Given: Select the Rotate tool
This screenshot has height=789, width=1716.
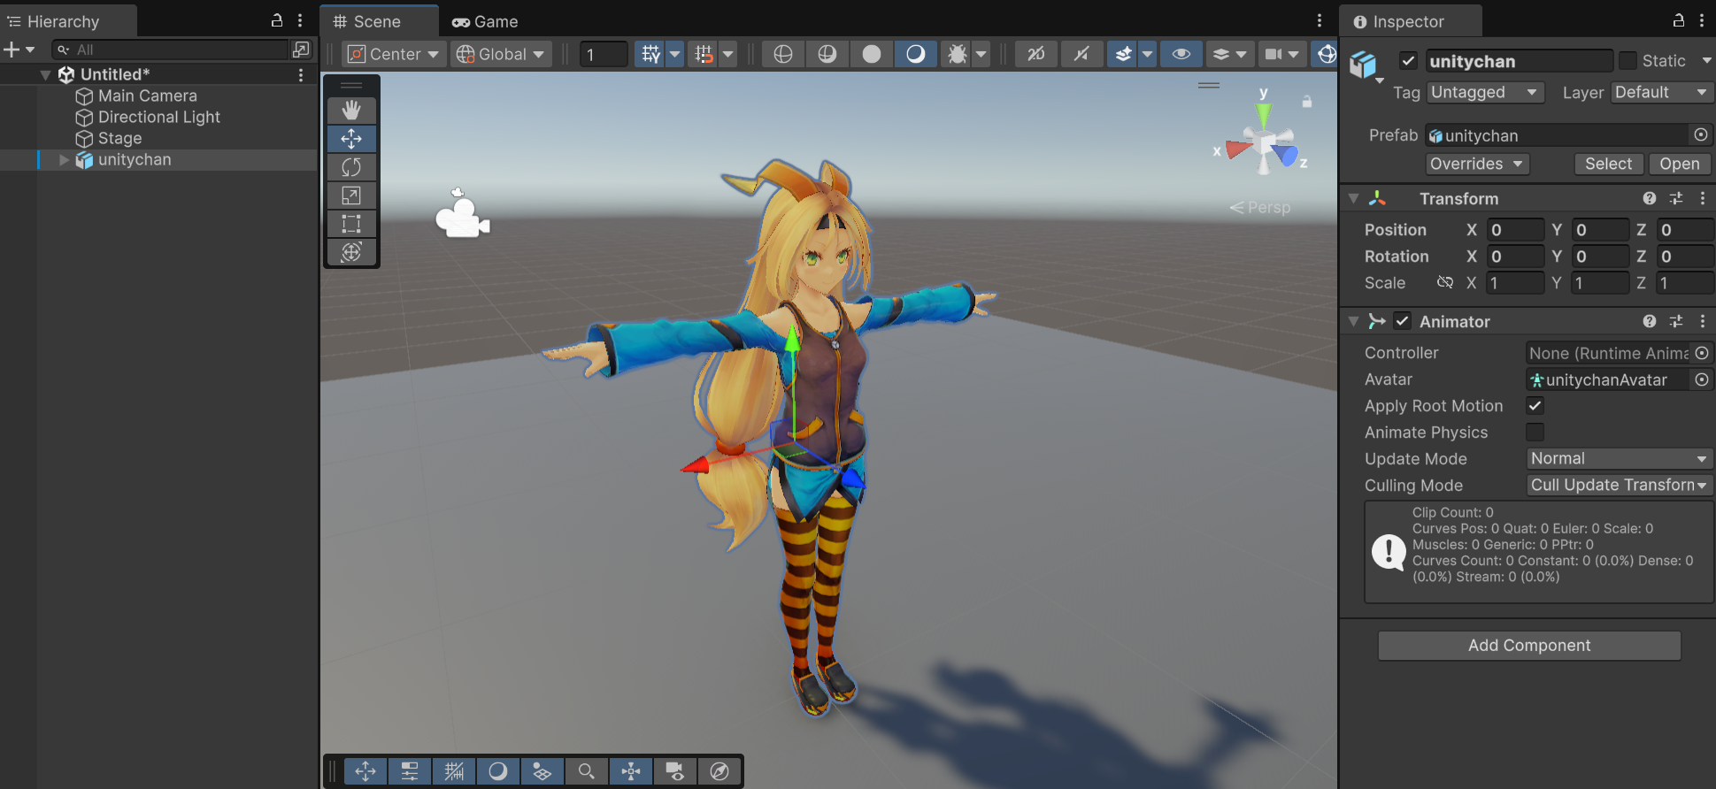Looking at the screenshot, I should (x=351, y=167).
